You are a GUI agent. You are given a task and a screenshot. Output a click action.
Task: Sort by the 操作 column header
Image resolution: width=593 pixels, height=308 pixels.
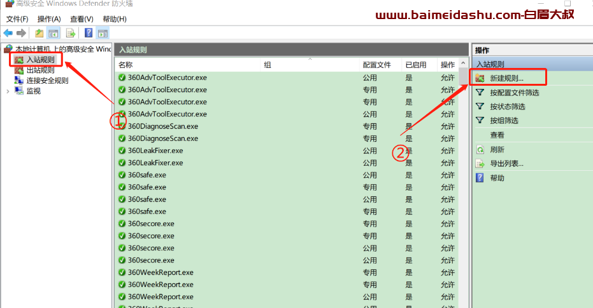click(448, 65)
